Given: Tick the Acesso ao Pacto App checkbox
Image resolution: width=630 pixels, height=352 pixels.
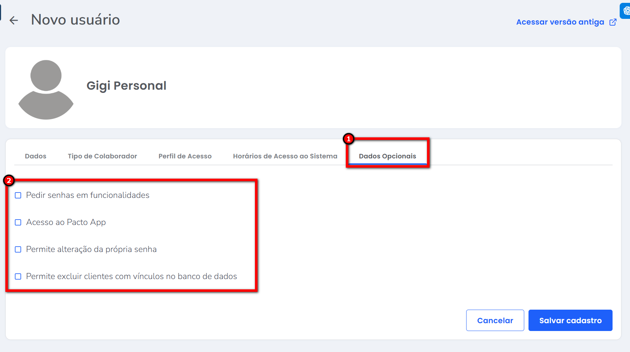Looking at the screenshot, I should tap(18, 222).
